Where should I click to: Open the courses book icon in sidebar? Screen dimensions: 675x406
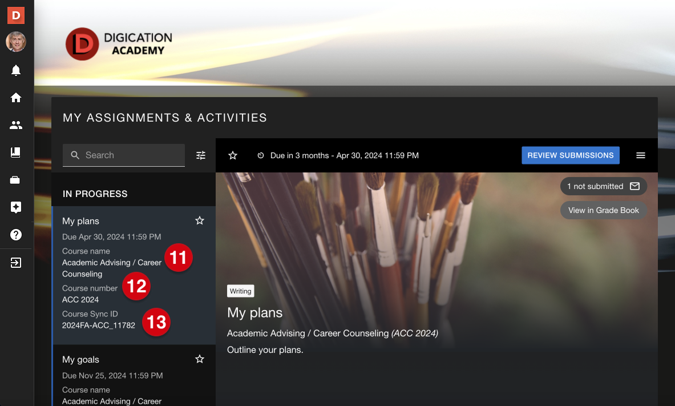click(16, 152)
